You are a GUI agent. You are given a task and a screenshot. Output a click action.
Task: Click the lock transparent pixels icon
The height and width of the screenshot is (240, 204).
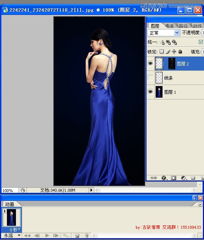click(161, 52)
